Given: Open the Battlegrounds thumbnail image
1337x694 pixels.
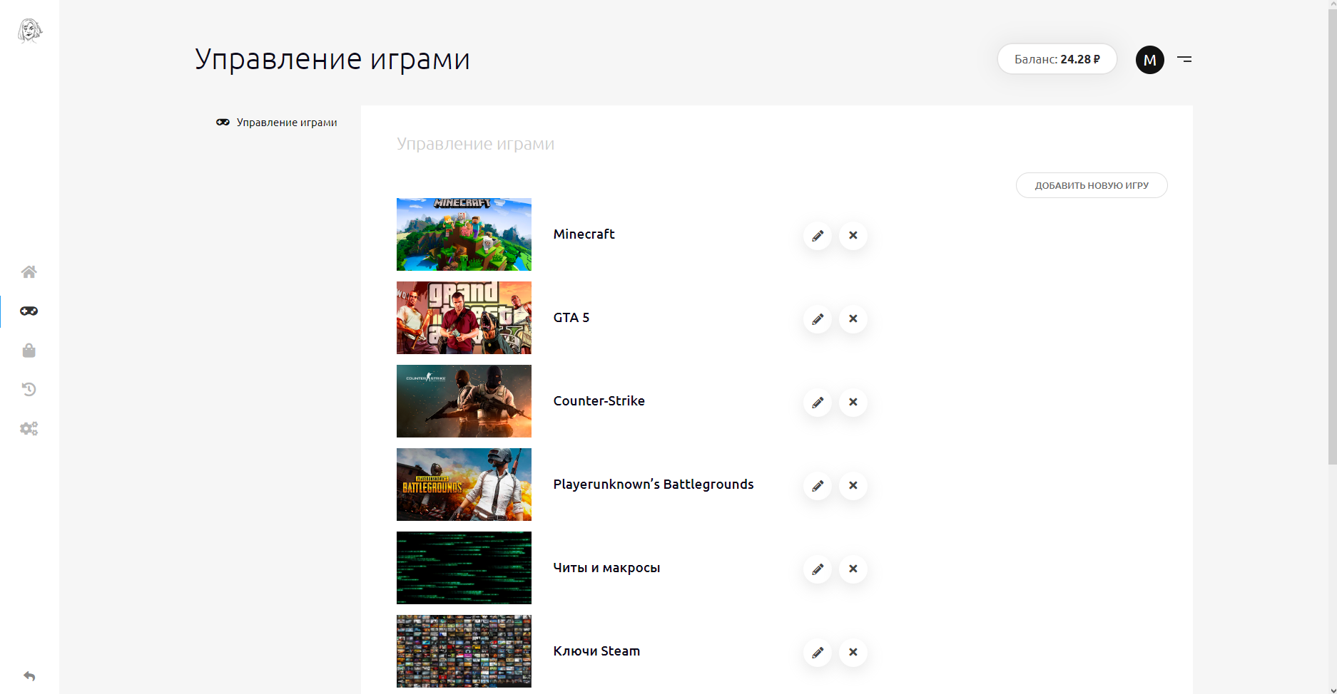Looking at the screenshot, I should 464,485.
